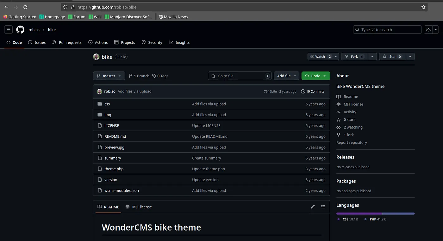Image resolution: width=443 pixels, height=241 pixels.
Task: Click the eye icon beside 2 watching
Action: (339, 127)
